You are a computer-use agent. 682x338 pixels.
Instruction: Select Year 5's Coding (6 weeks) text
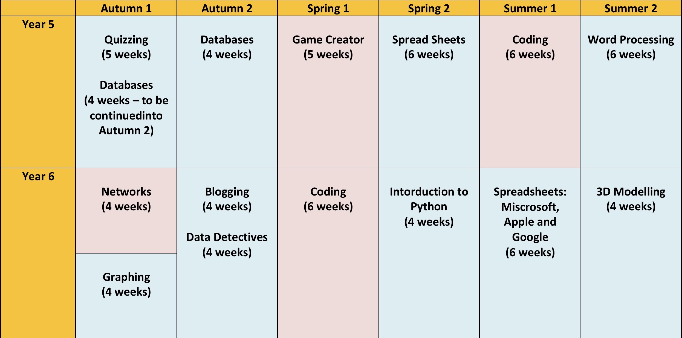[530, 47]
